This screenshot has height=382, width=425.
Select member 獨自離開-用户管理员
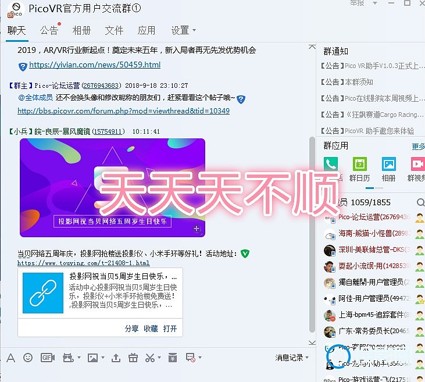[x=373, y=282]
